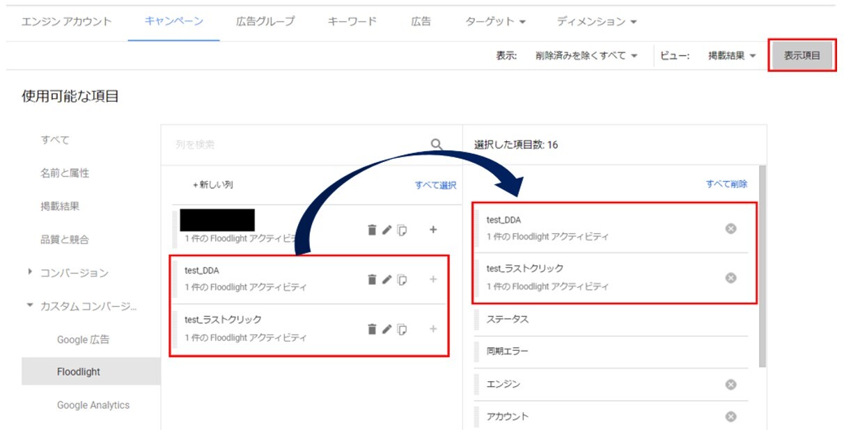Remove エンジン from selected columns
Image resolution: width=844 pixels, height=430 pixels.
[730, 384]
